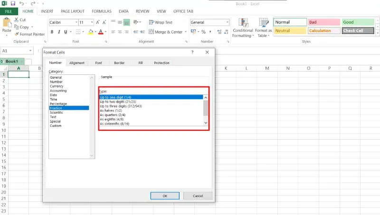Click Cancel in Format Cells dialog
The height and width of the screenshot is (215, 380).
tap(198, 196)
